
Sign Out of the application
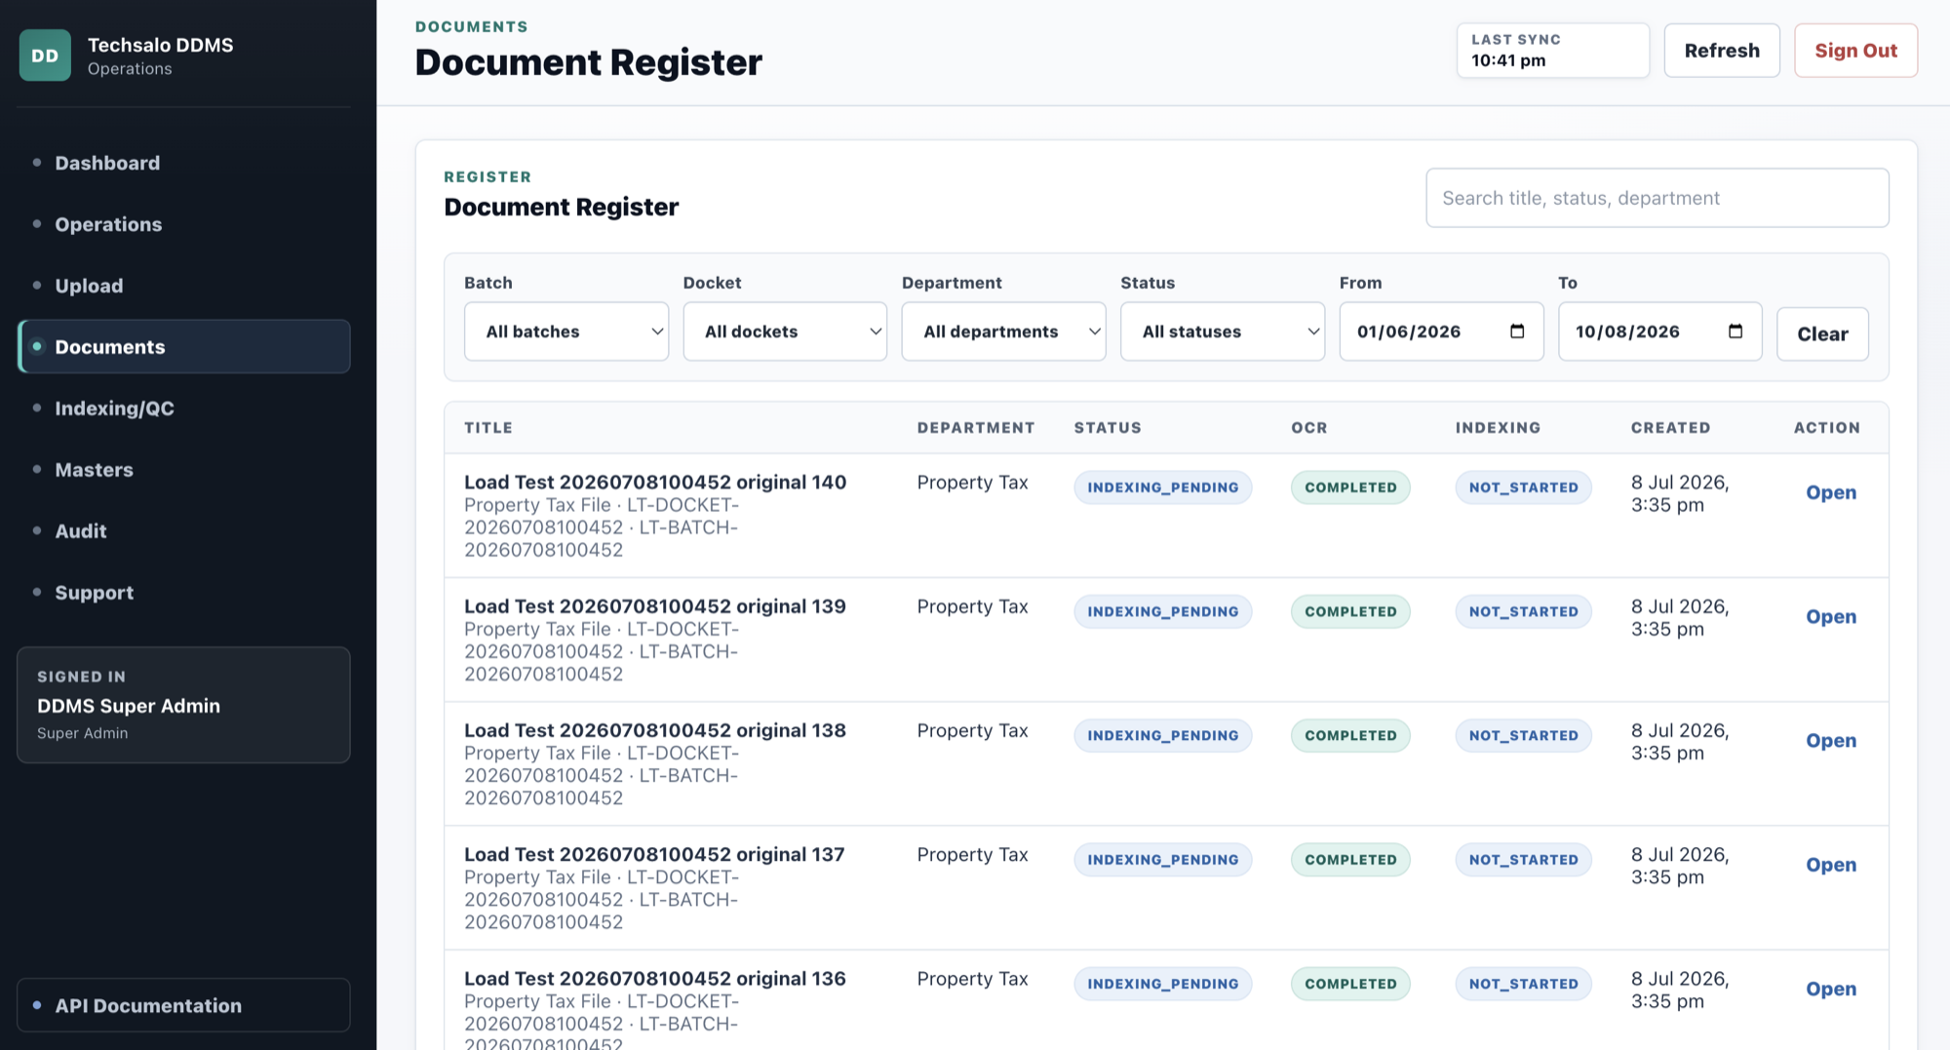[x=1855, y=51]
